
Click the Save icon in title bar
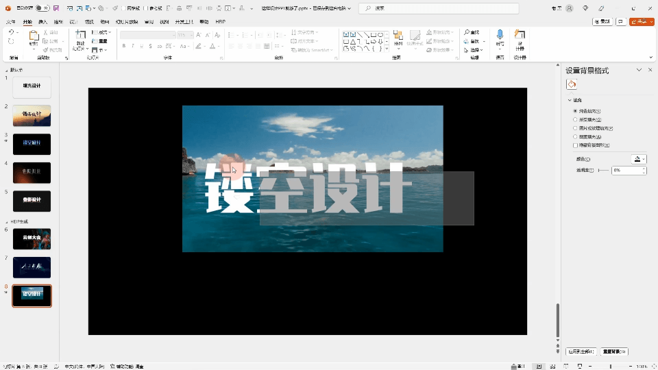pos(56,8)
